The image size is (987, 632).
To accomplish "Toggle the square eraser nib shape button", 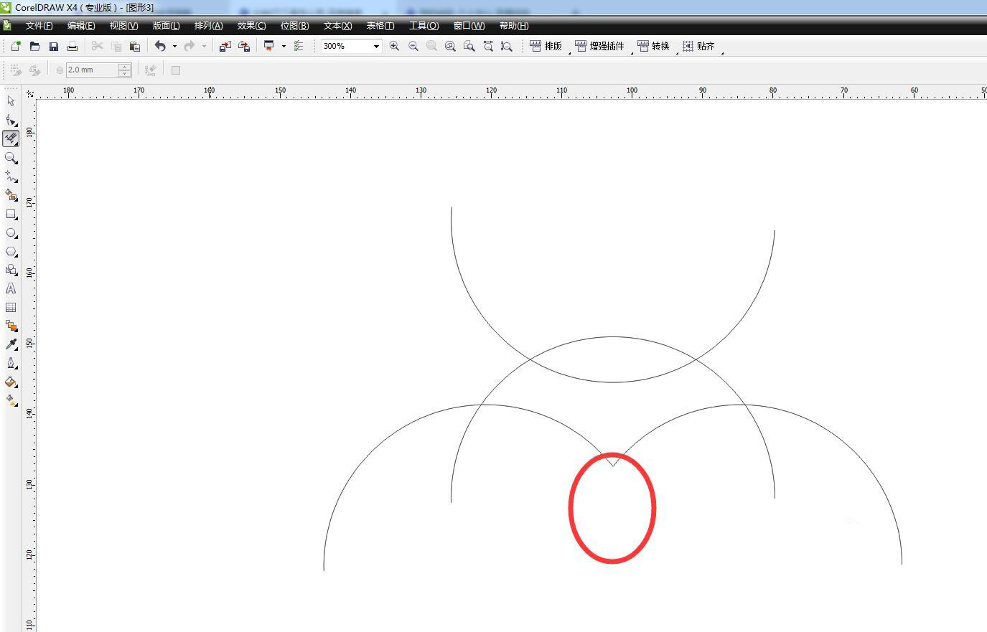I will [x=176, y=70].
